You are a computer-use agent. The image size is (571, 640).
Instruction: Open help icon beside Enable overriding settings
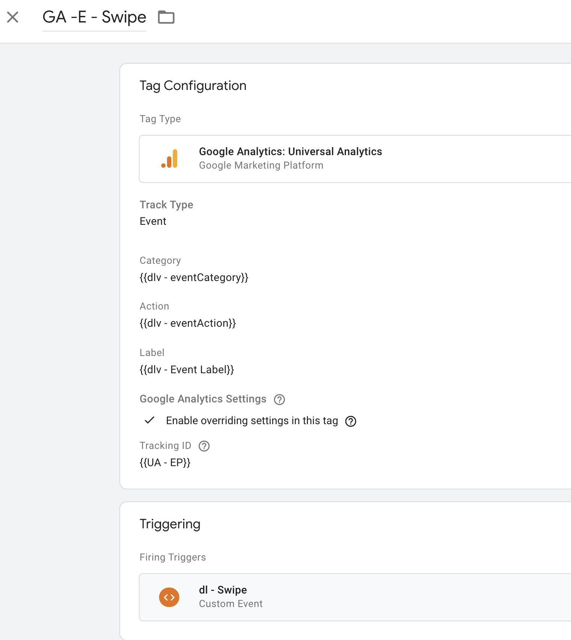351,421
